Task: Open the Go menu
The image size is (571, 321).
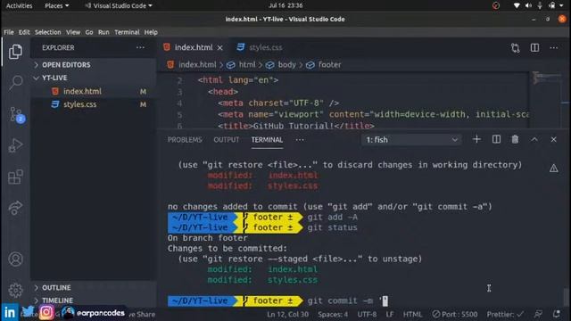Action: (x=89, y=32)
